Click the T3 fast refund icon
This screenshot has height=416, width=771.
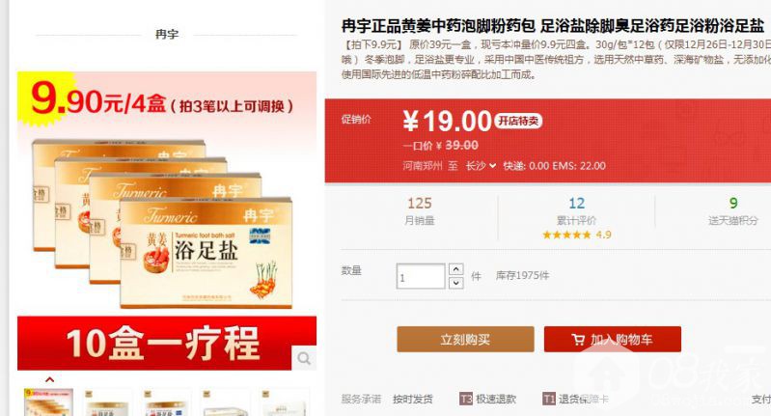pos(465,399)
